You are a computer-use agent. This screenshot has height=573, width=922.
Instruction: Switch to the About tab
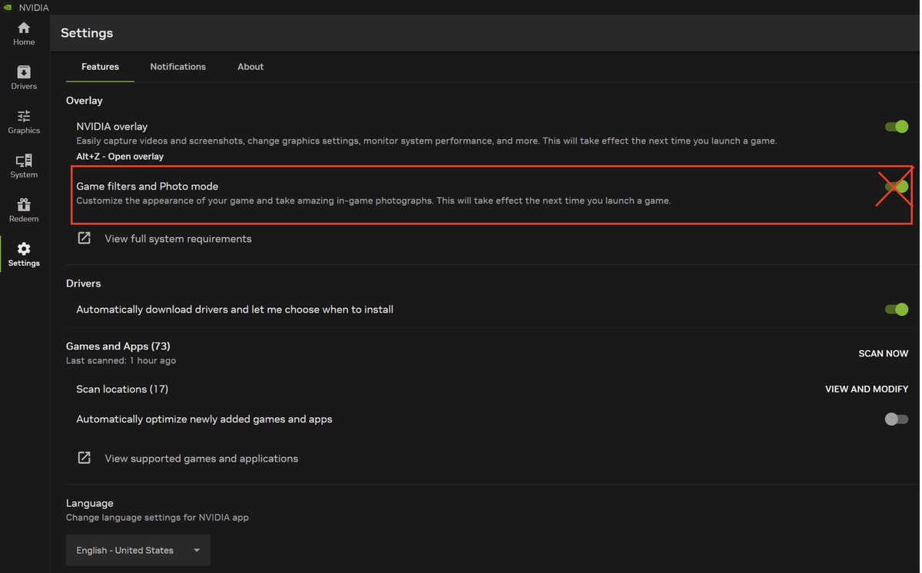[x=250, y=67]
